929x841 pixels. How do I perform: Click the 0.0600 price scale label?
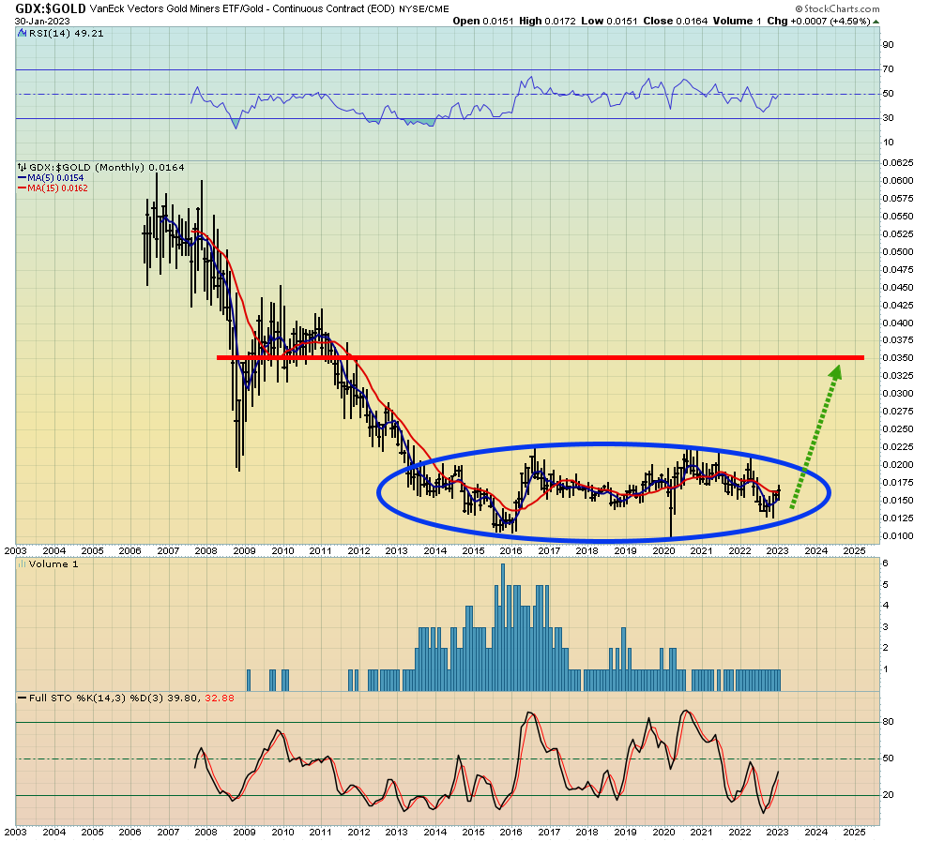point(898,181)
